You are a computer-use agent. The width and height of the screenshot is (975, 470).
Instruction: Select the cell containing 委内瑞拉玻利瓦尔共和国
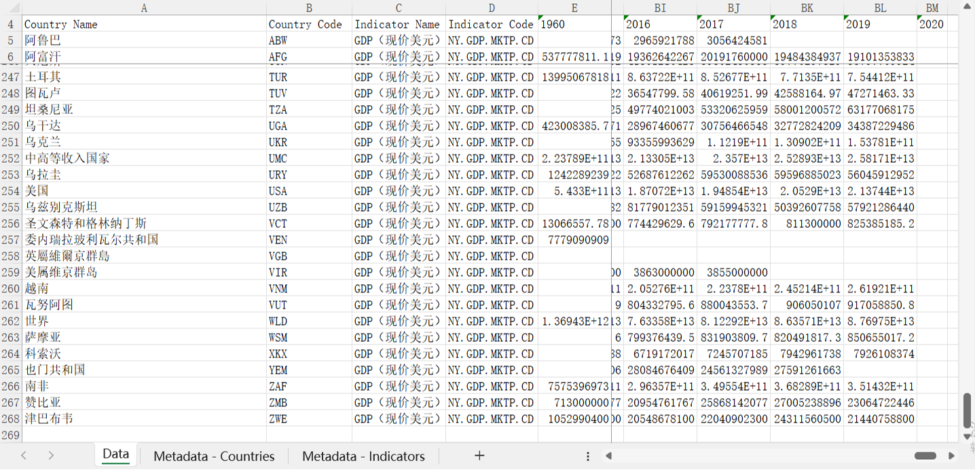144,240
